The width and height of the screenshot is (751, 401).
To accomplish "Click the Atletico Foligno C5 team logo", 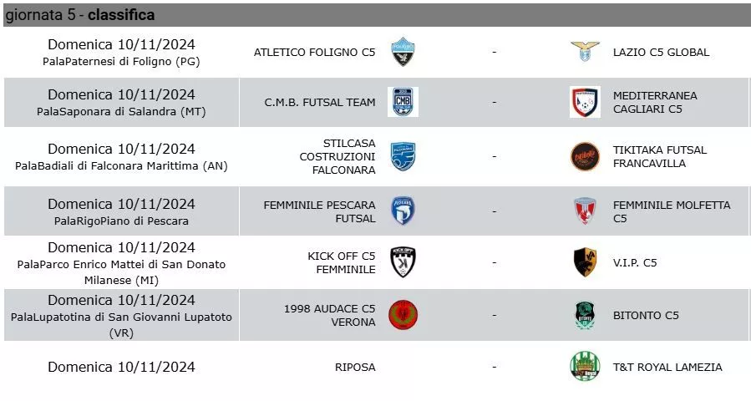I will pyautogui.click(x=403, y=52).
